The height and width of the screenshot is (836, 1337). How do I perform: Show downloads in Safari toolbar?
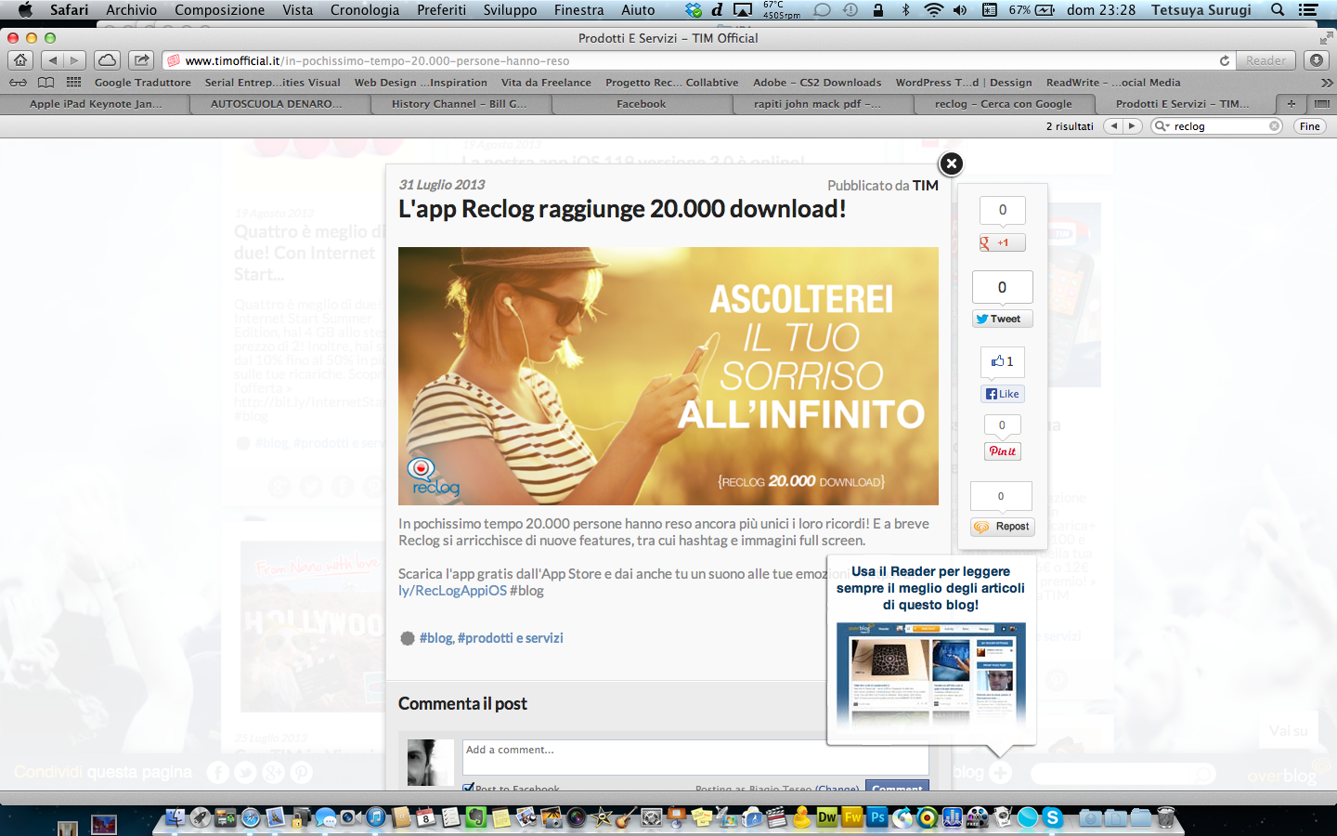(1316, 60)
